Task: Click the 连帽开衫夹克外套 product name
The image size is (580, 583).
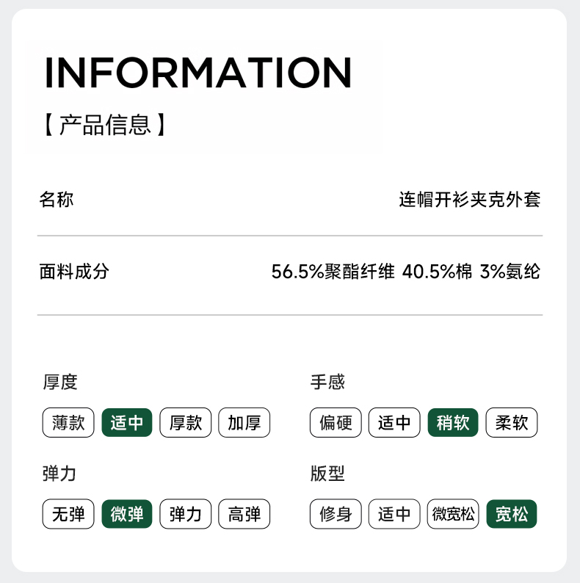Action: [x=470, y=200]
